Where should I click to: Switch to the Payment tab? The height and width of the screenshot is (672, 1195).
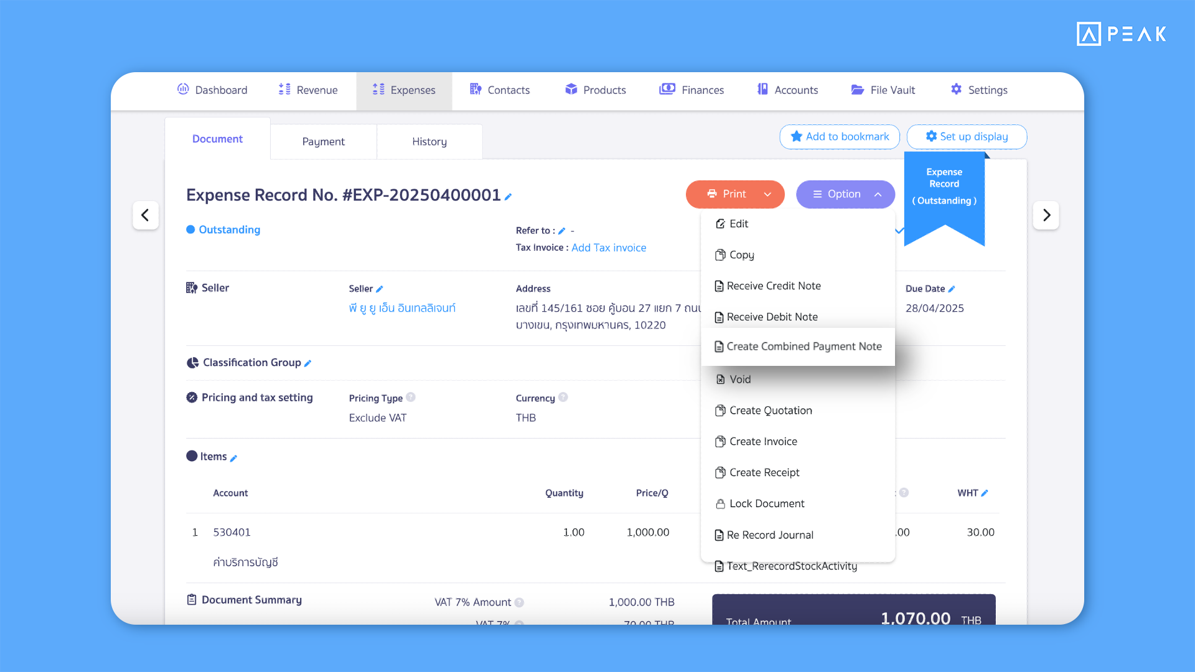(323, 141)
